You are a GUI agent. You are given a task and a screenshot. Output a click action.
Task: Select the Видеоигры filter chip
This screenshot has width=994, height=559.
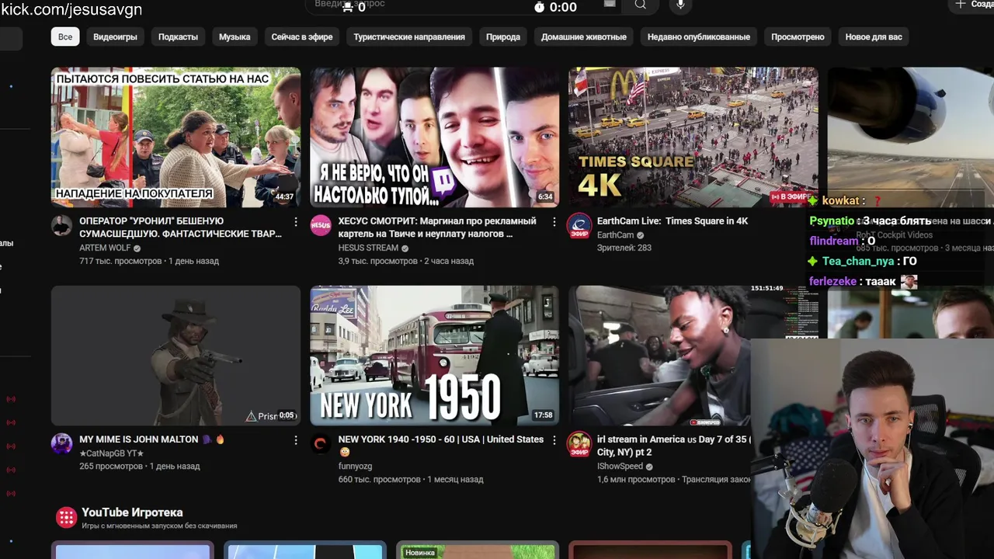(x=115, y=36)
